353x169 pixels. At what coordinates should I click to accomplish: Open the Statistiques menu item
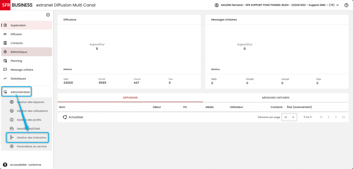pos(27,79)
